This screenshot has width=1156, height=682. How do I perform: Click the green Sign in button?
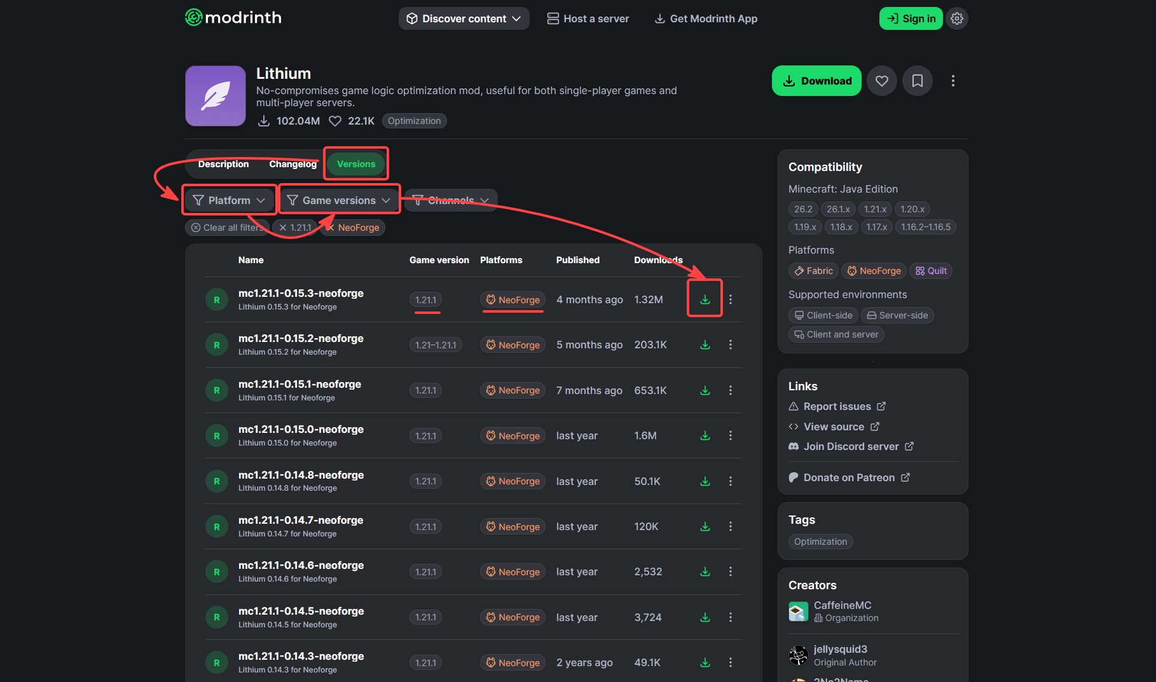tap(911, 18)
